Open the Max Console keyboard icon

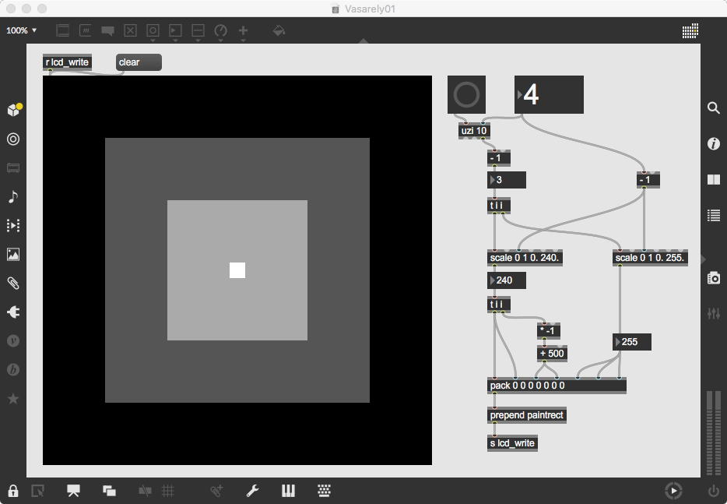(x=324, y=491)
